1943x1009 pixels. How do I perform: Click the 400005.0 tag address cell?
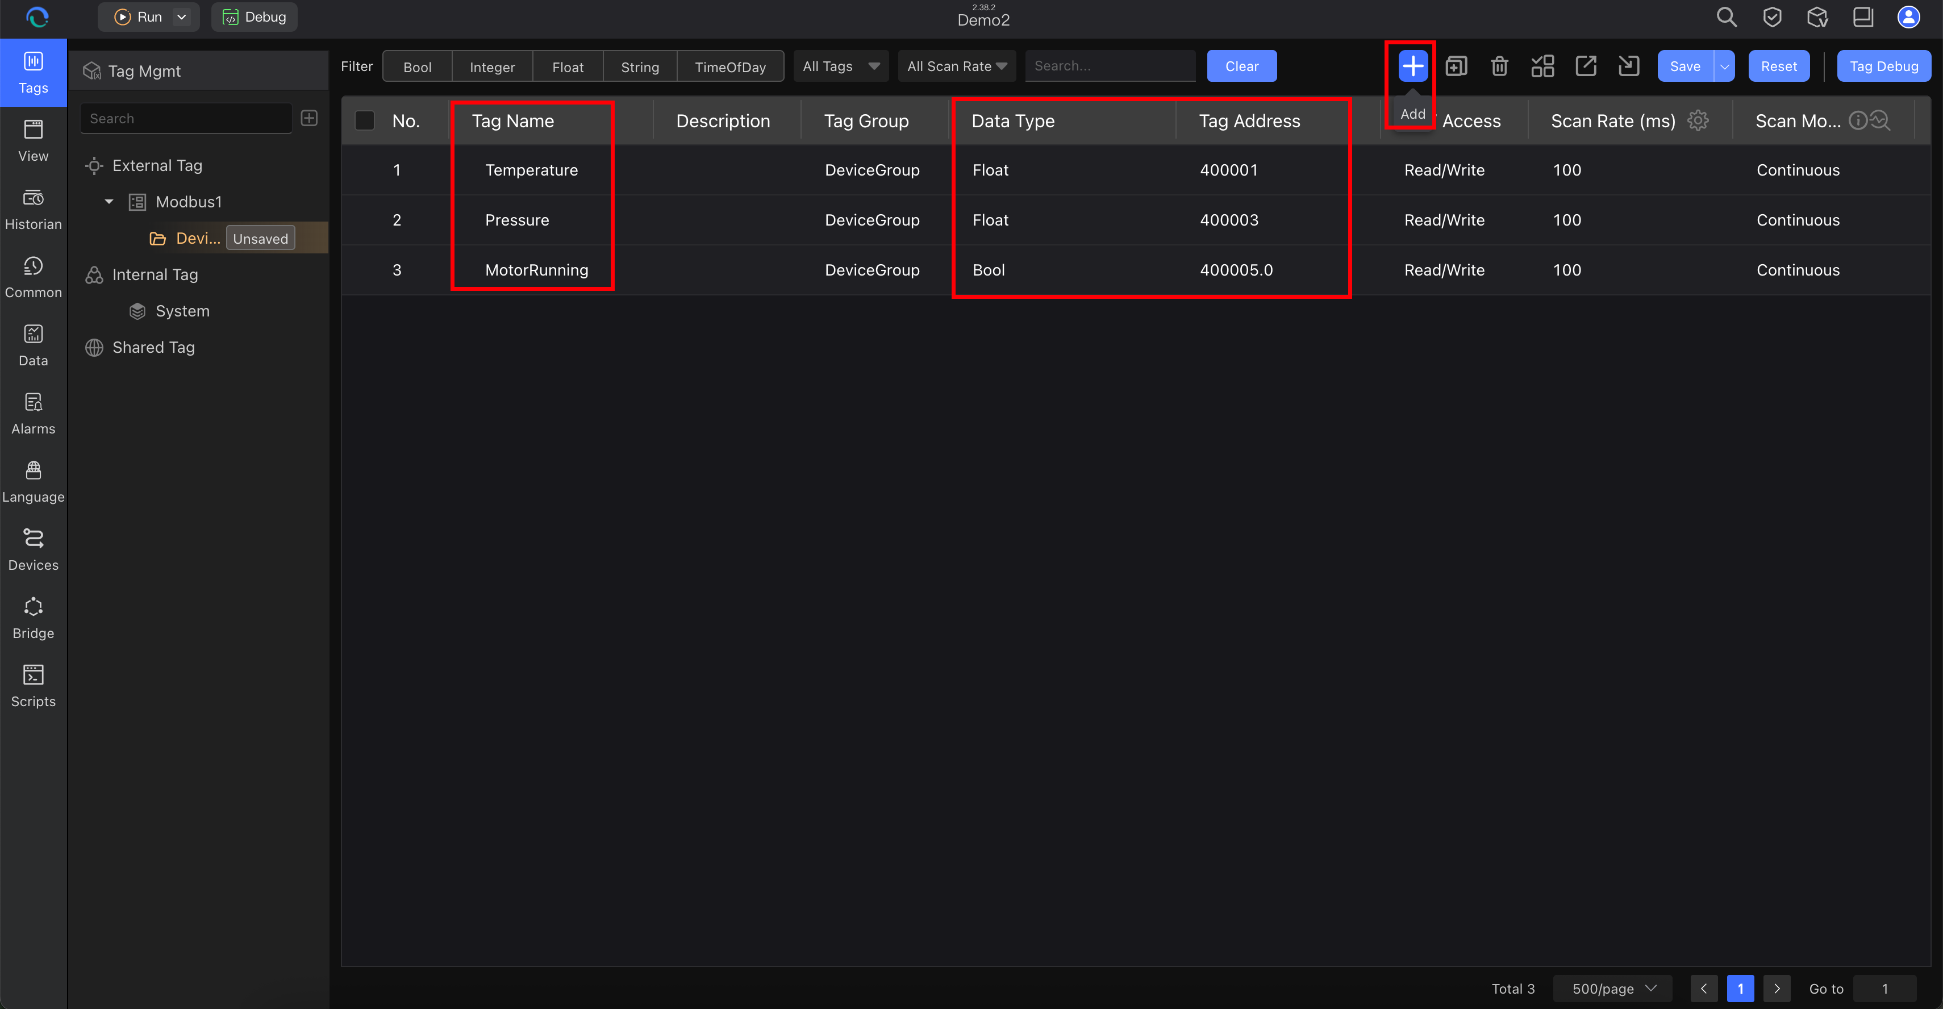pyautogui.click(x=1236, y=270)
